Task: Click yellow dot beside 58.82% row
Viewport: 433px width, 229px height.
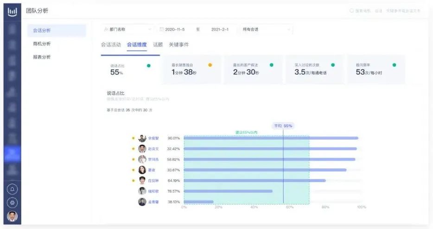Action: coord(133,159)
